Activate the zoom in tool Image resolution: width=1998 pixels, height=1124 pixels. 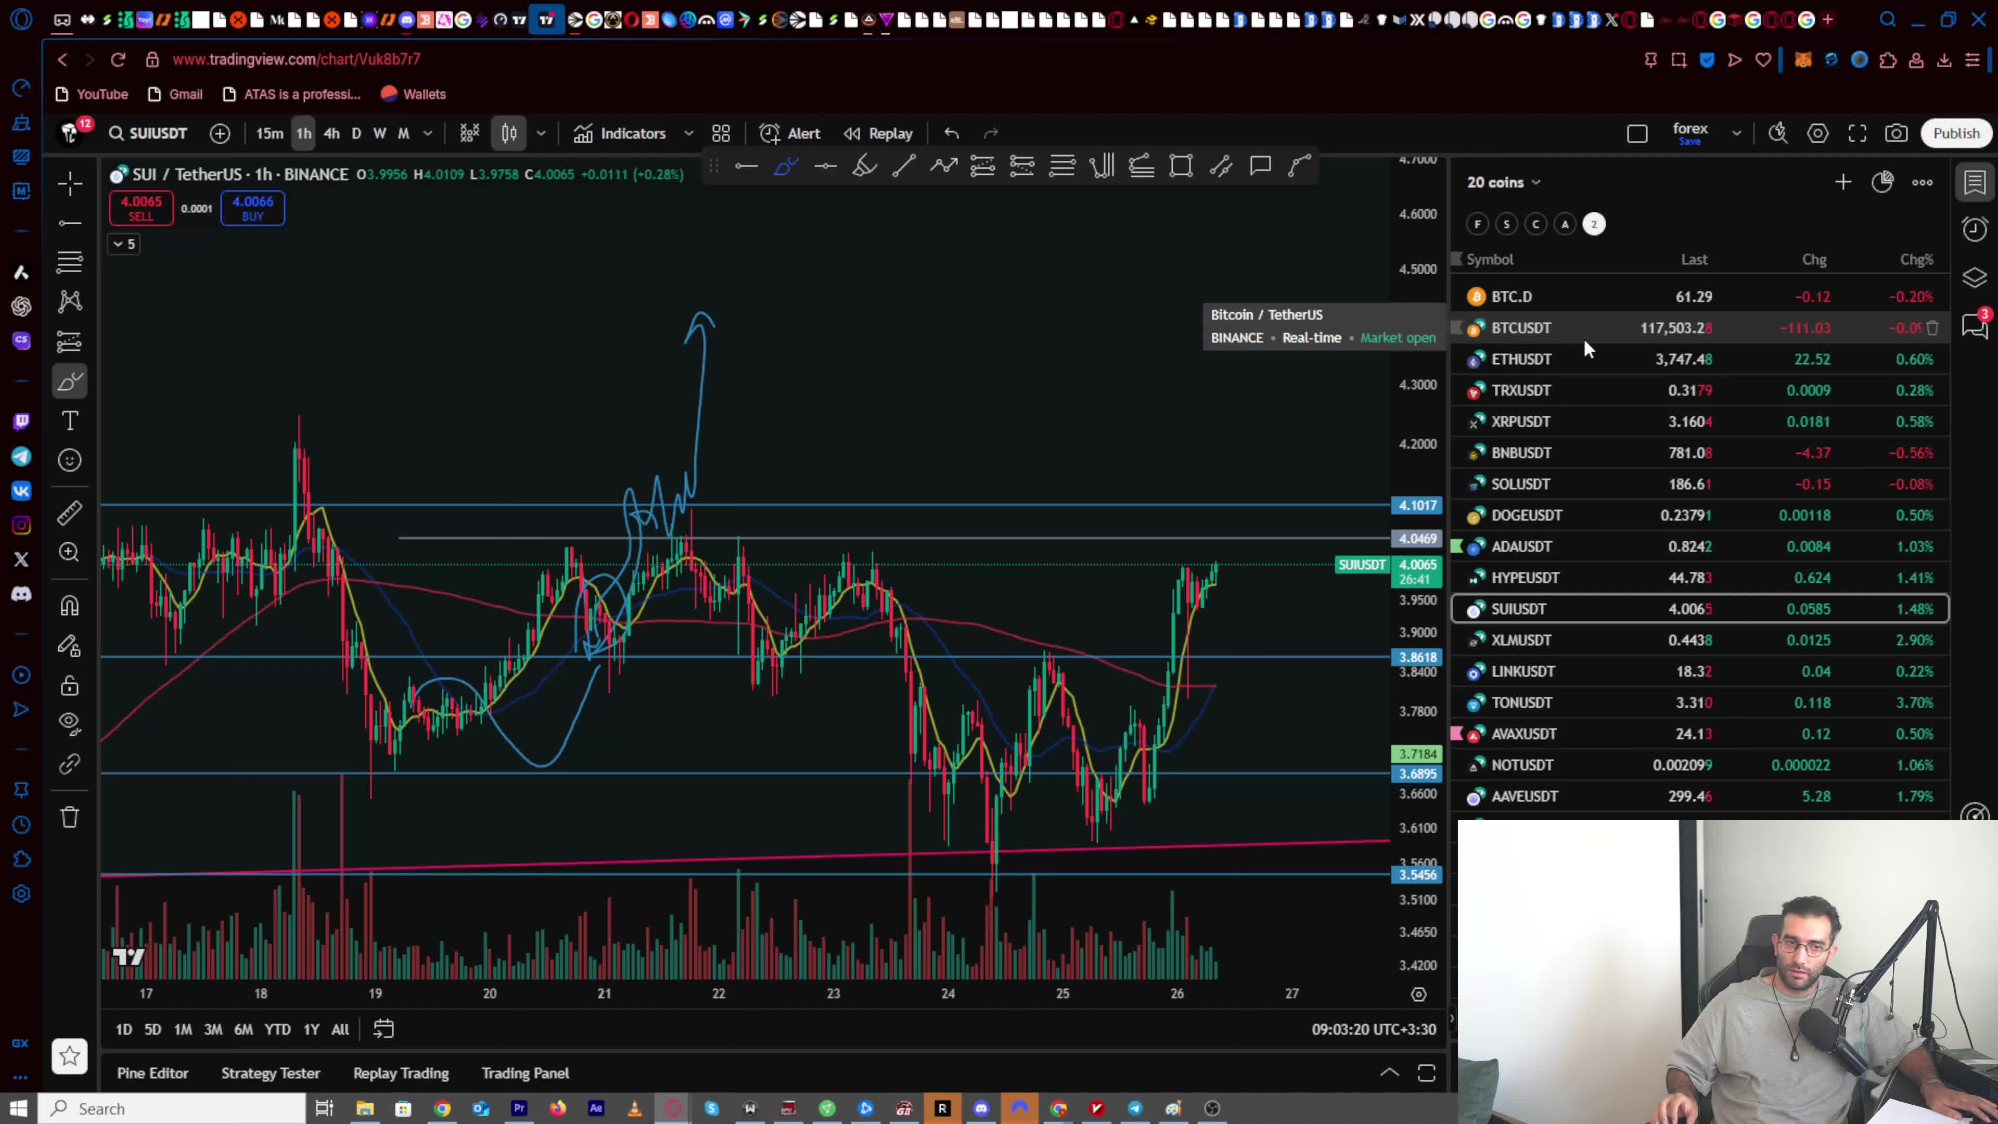pyautogui.click(x=70, y=552)
